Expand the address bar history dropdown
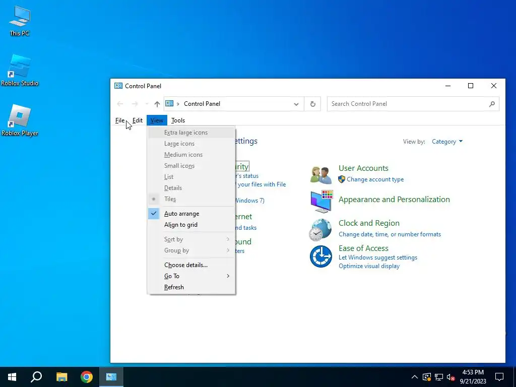This screenshot has height=387, width=516. point(296,104)
